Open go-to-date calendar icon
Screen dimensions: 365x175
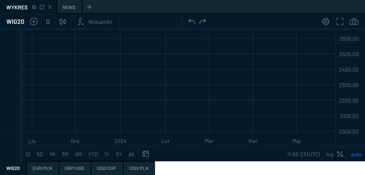[x=146, y=154]
